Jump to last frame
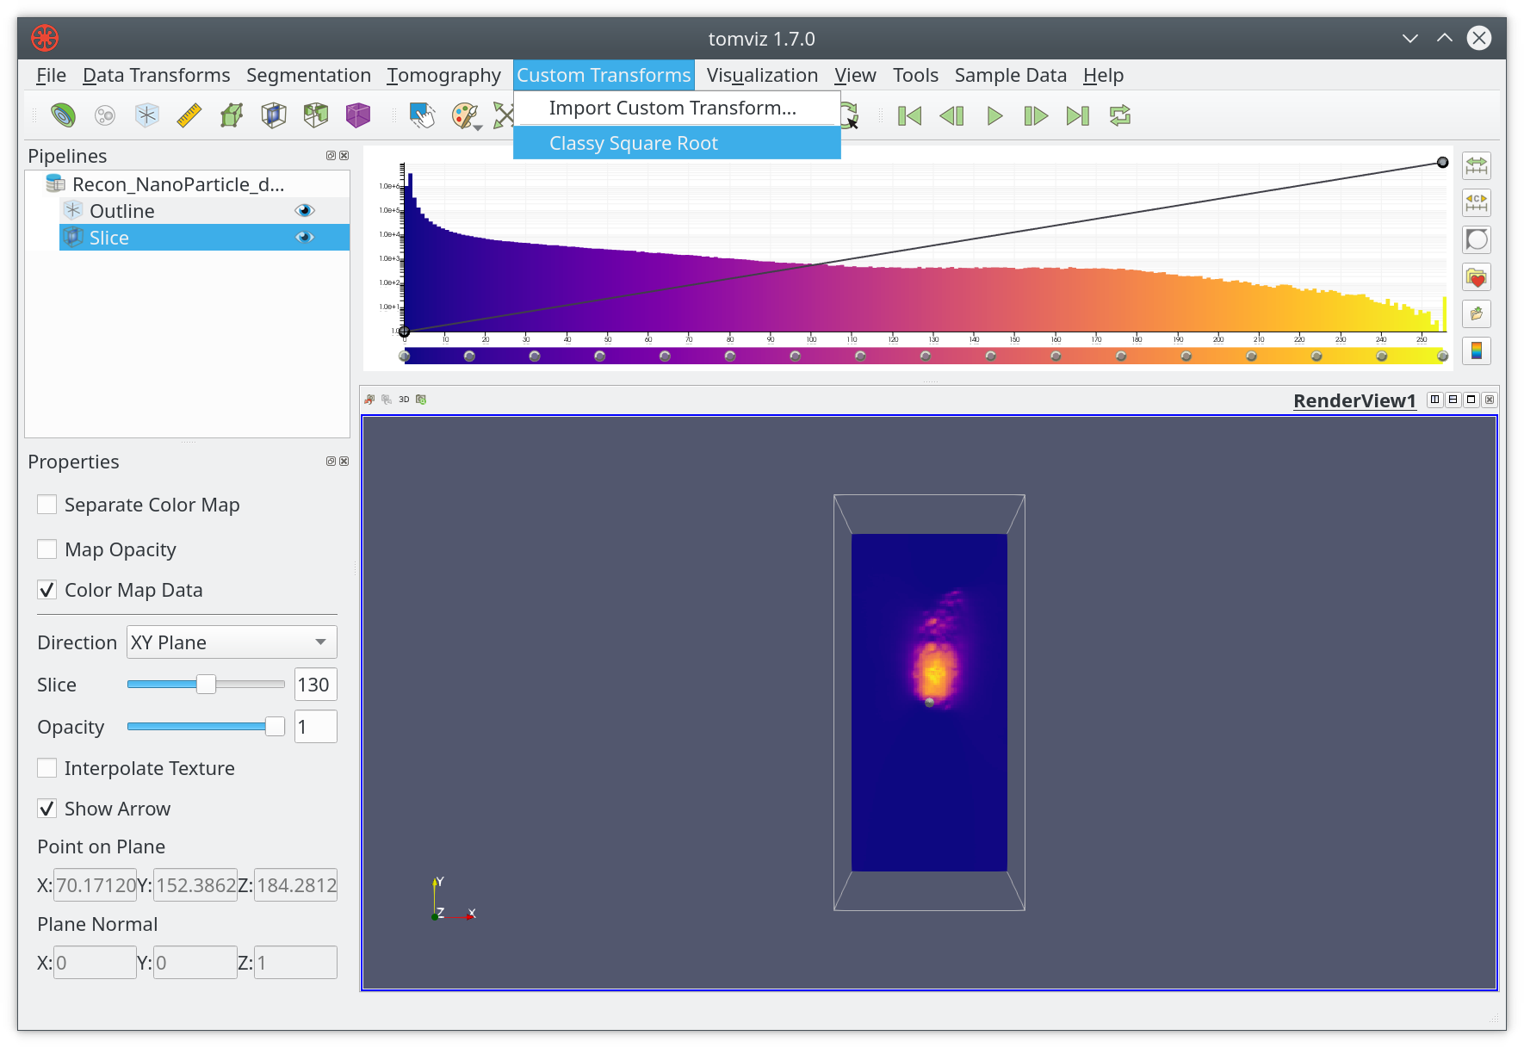The height and width of the screenshot is (1048, 1524). 1078,115
